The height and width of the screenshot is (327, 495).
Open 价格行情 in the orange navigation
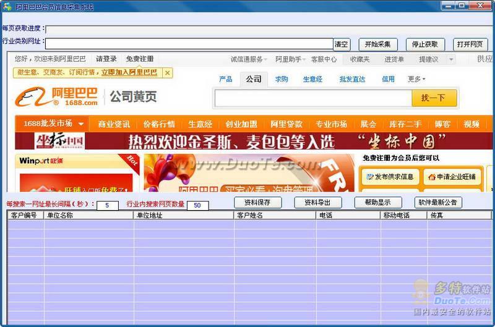tap(159, 124)
